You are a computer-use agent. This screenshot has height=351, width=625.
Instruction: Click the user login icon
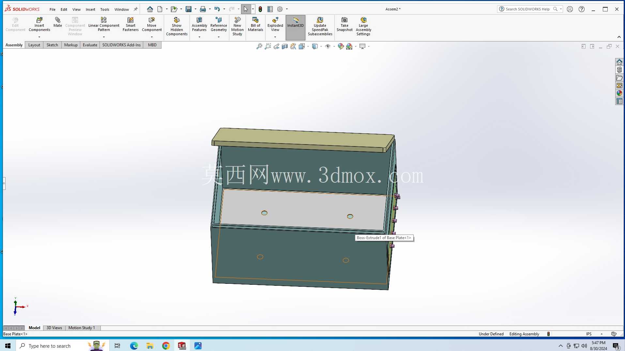coord(570,9)
